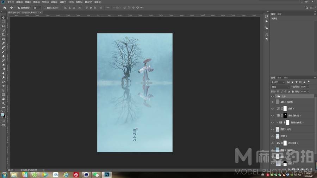Open the 图层 (Layer) menu
Screen dimensions: 317x178
click(36, 2)
